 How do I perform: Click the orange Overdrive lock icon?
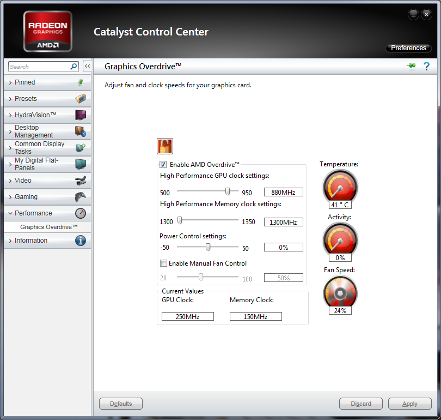pos(165,146)
